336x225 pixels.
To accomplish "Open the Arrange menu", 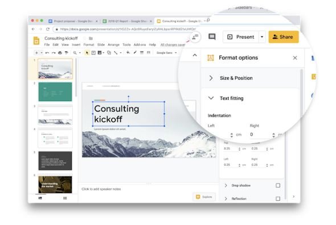I will click(x=113, y=45).
